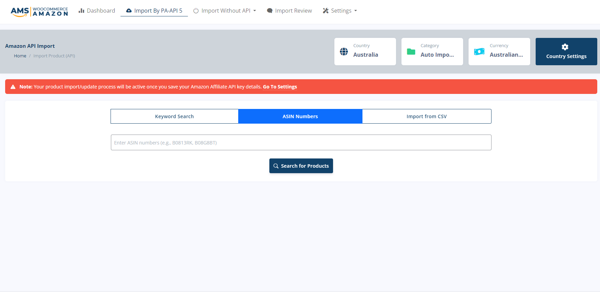
Task: Click the gear icon in Country Settings
Action: coord(565,47)
